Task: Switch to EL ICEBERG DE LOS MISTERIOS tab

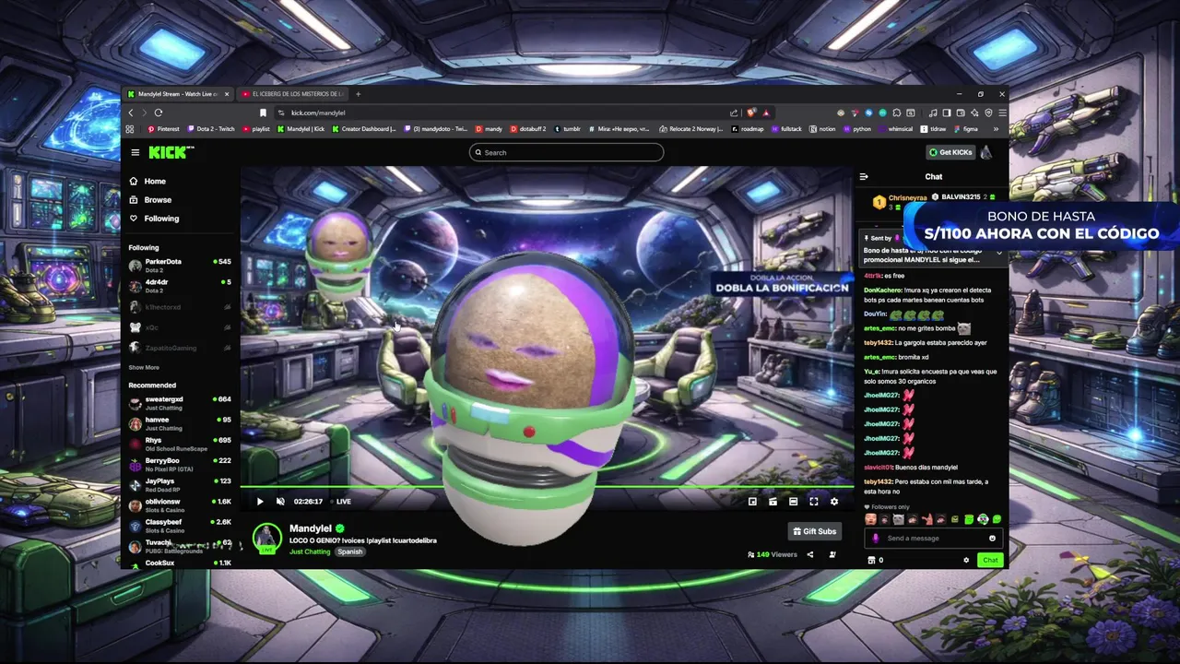Action: (293, 94)
